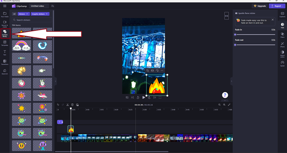Dismiss the fade tip notification

[273, 20]
